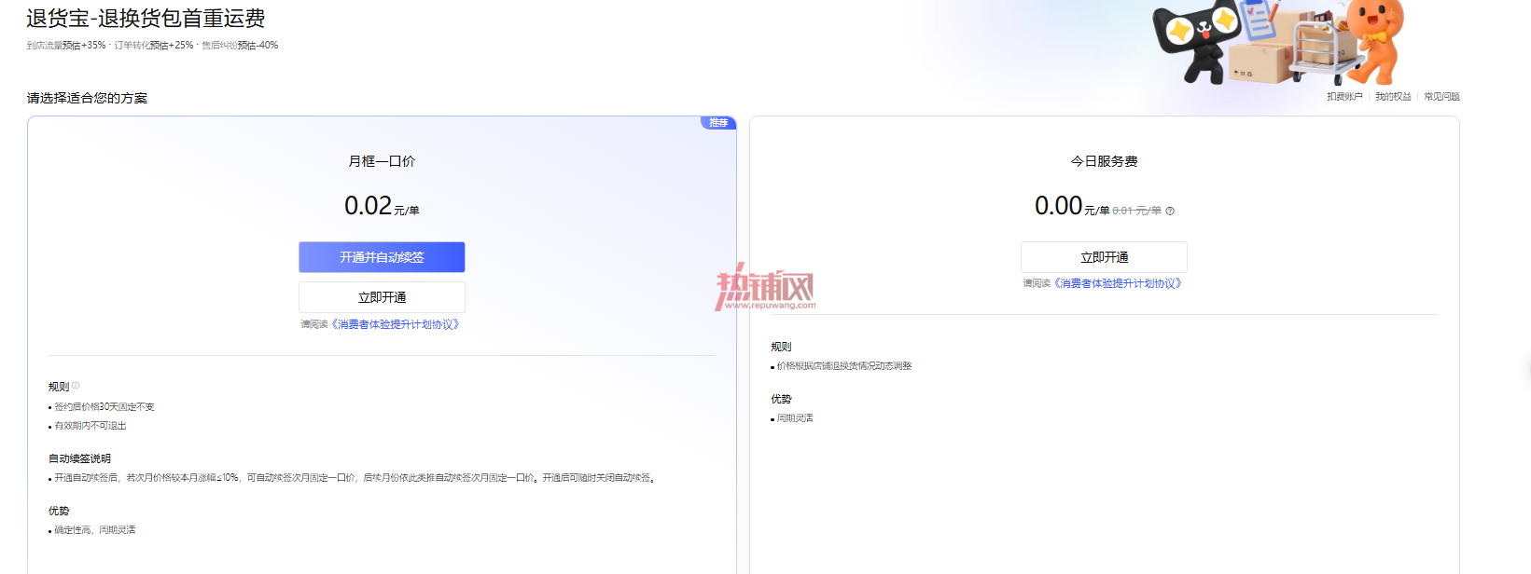Click the help icon beside 0.01元/单
This screenshot has width=1531, height=574.
(x=1170, y=211)
